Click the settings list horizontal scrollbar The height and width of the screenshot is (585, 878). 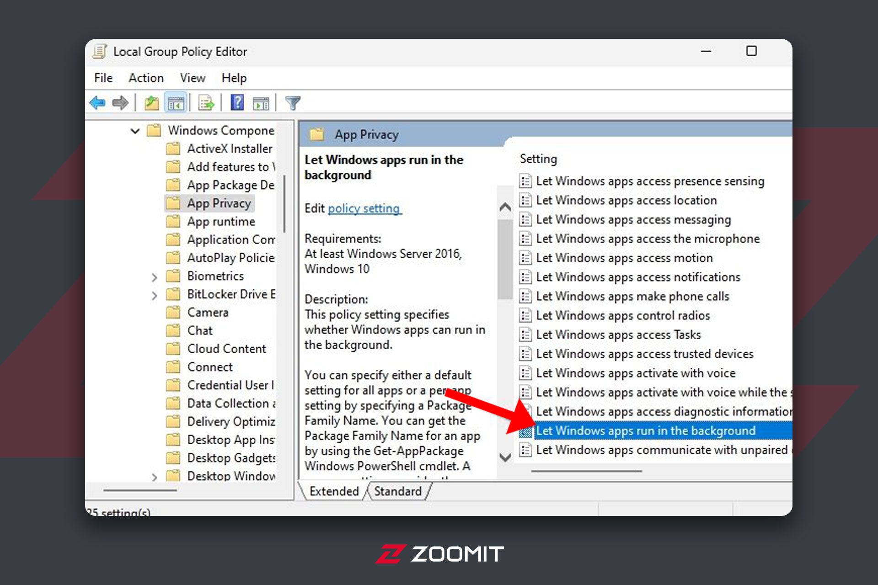point(587,471)
